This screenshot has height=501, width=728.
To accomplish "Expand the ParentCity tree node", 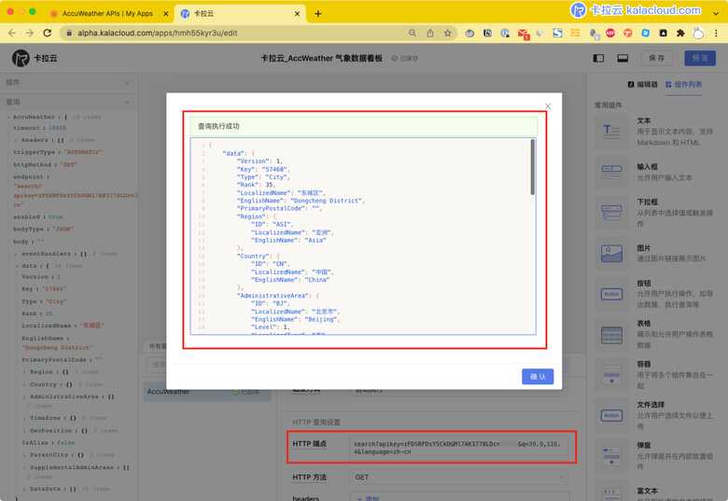I will [x=25, y=455].
